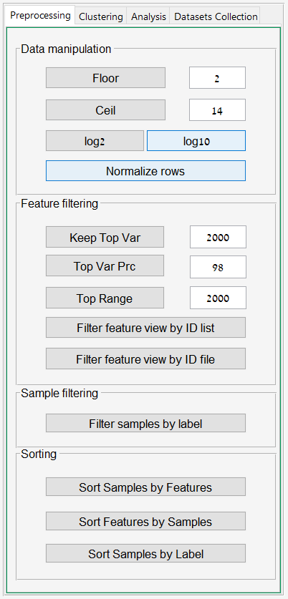Screen dimensions: 288x599
Task: Apply the Floor button
Action: 105,78
